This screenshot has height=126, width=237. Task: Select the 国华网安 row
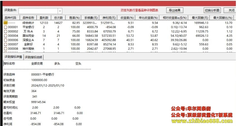click(119, 36)
